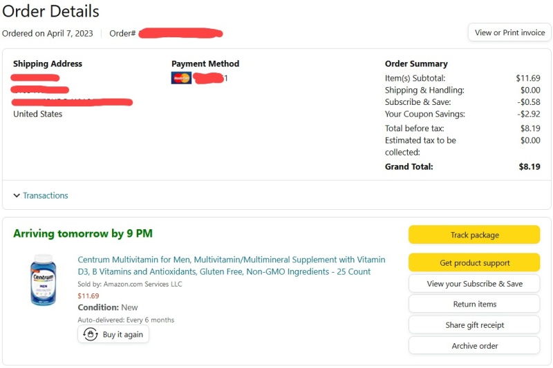The height and width of the screenshot is (368, 553).
Task: Click View or Print invoice button
Action: 509,32
